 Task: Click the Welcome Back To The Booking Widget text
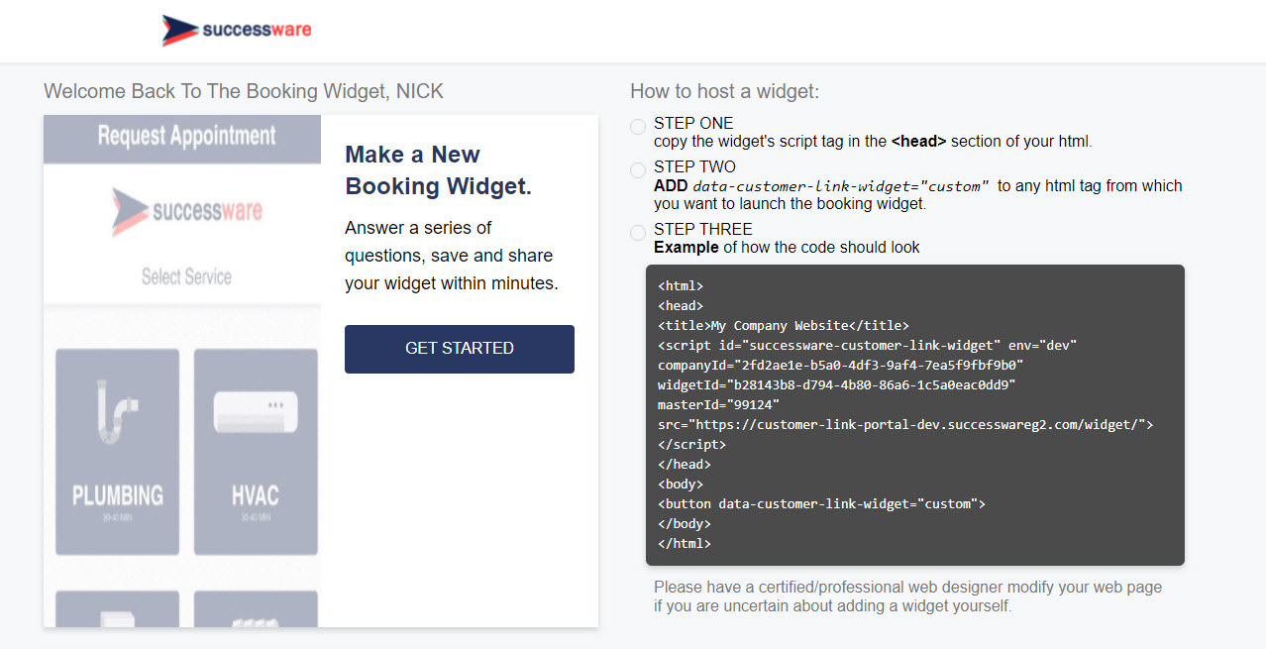[x=244, y=92]
